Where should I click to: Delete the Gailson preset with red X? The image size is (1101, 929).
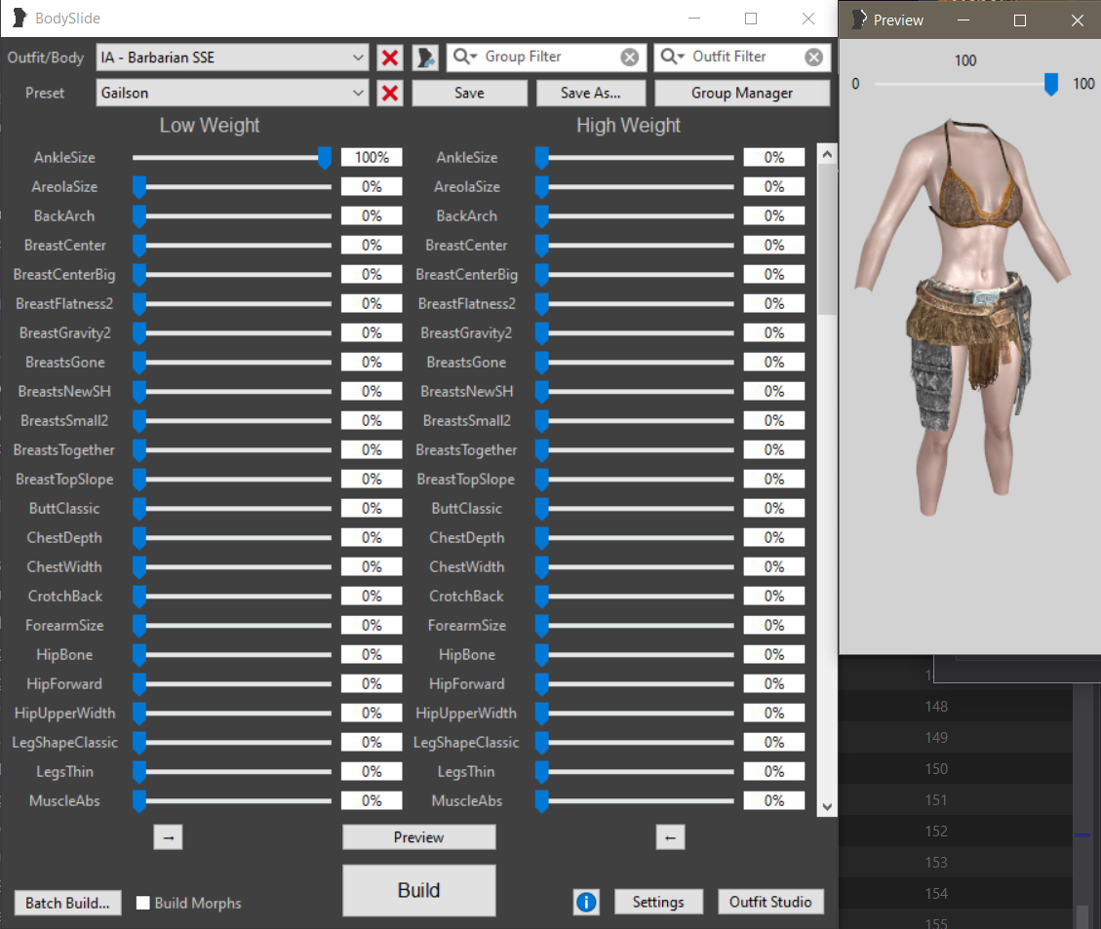[x=390, y=93]
